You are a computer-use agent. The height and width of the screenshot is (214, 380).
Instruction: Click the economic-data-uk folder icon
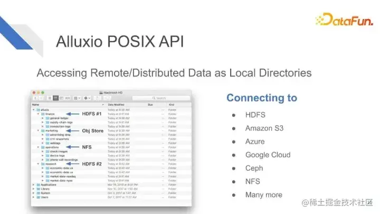[47, 168]
